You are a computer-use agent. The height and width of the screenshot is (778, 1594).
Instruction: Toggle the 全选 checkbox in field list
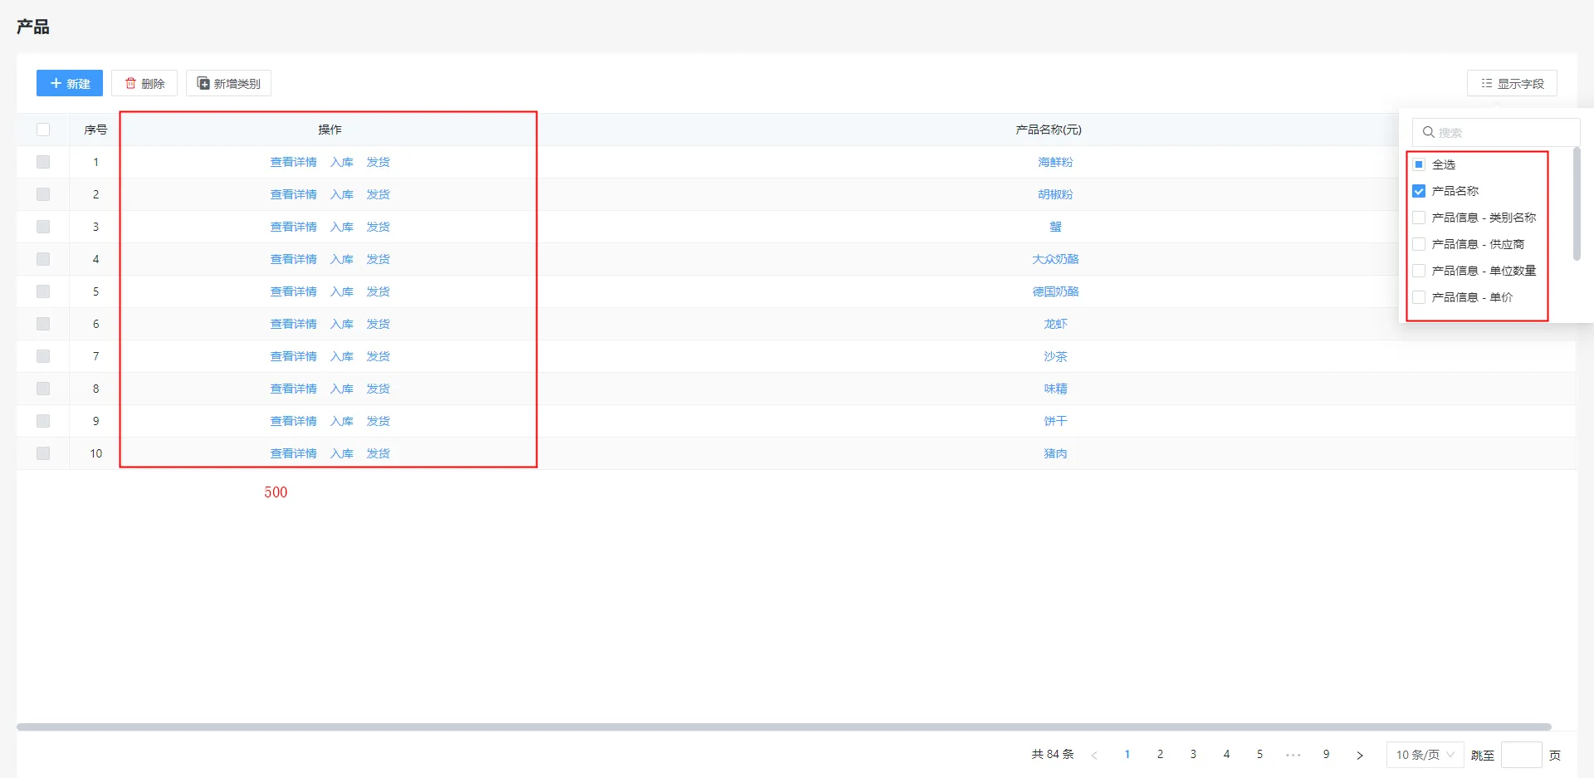(x=1419, y=164)
